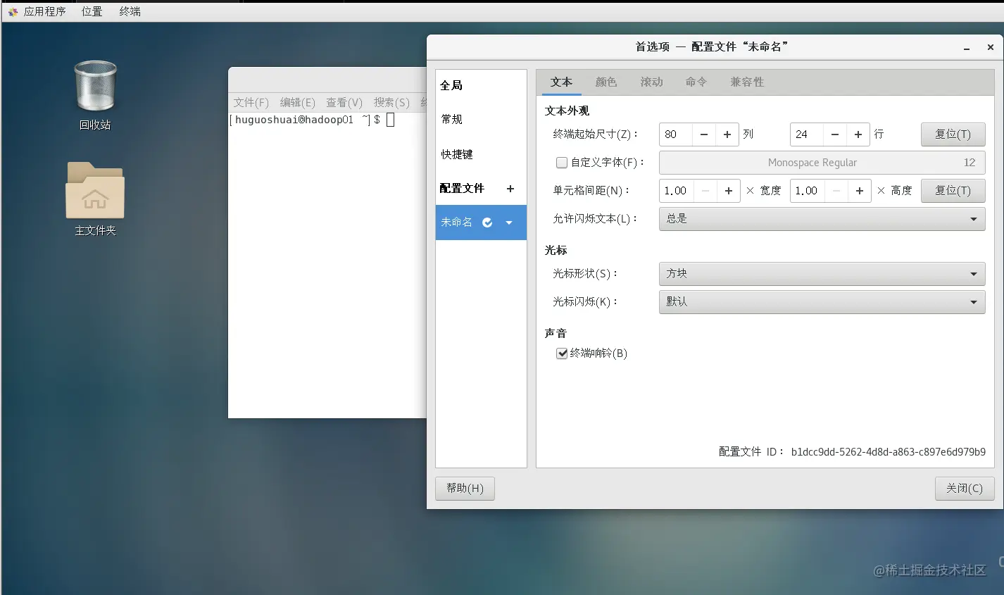Click the rows value field showing 24

807,134
